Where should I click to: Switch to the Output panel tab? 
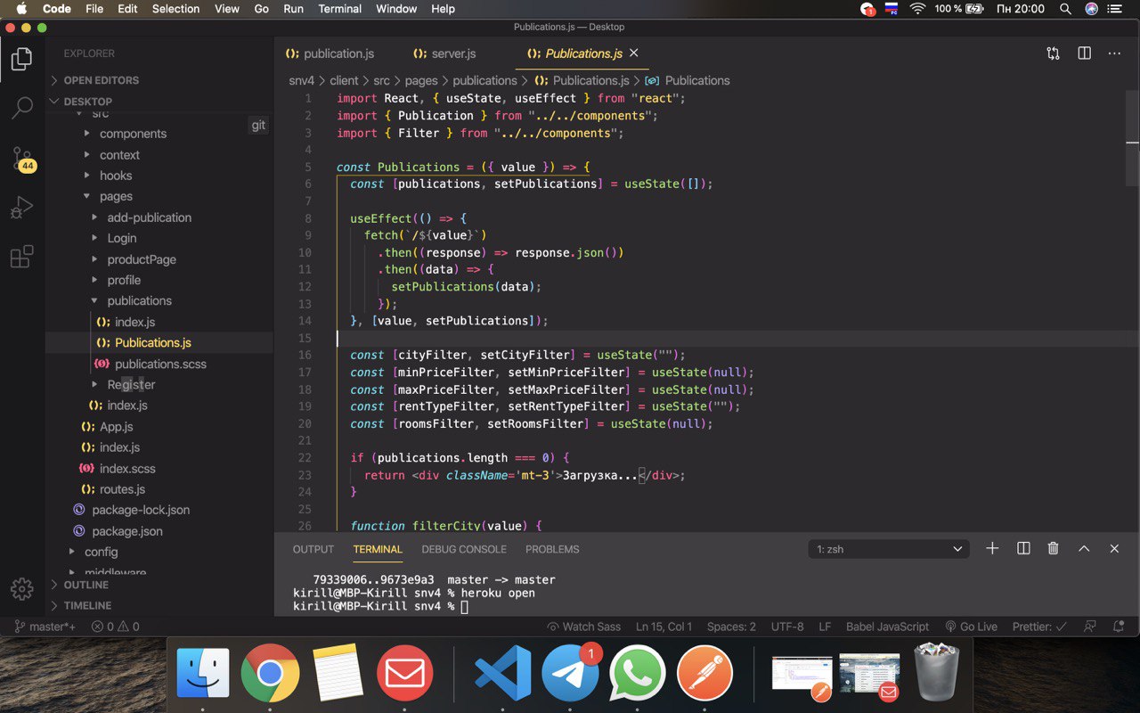[x=313, y=549]
